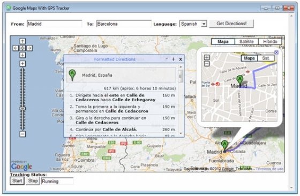
Task: Pan the main map down
Action: [x=22, y=55]
